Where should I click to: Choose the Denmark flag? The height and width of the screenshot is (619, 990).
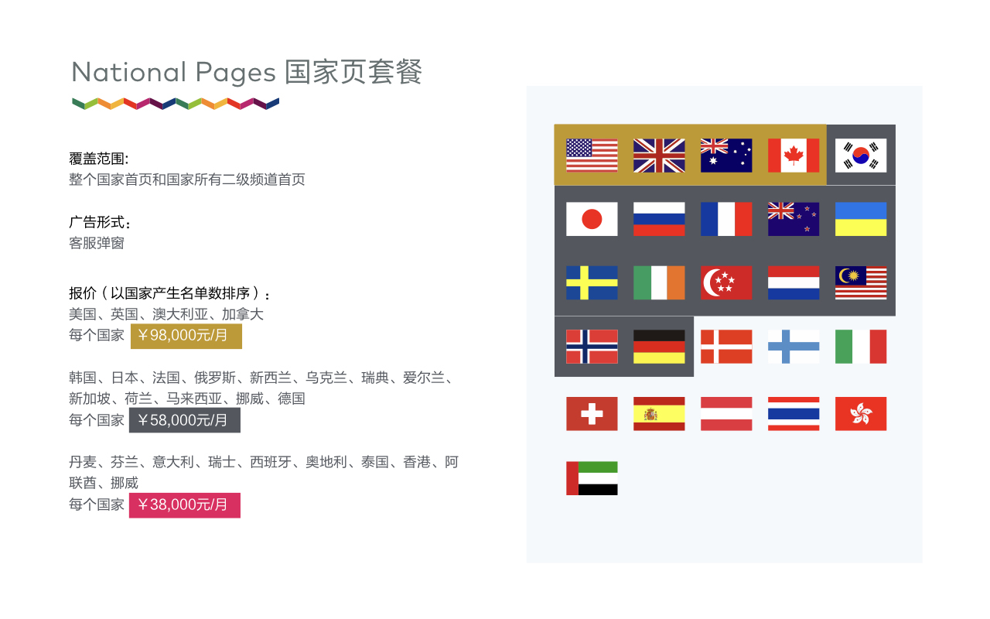(726, 347)
